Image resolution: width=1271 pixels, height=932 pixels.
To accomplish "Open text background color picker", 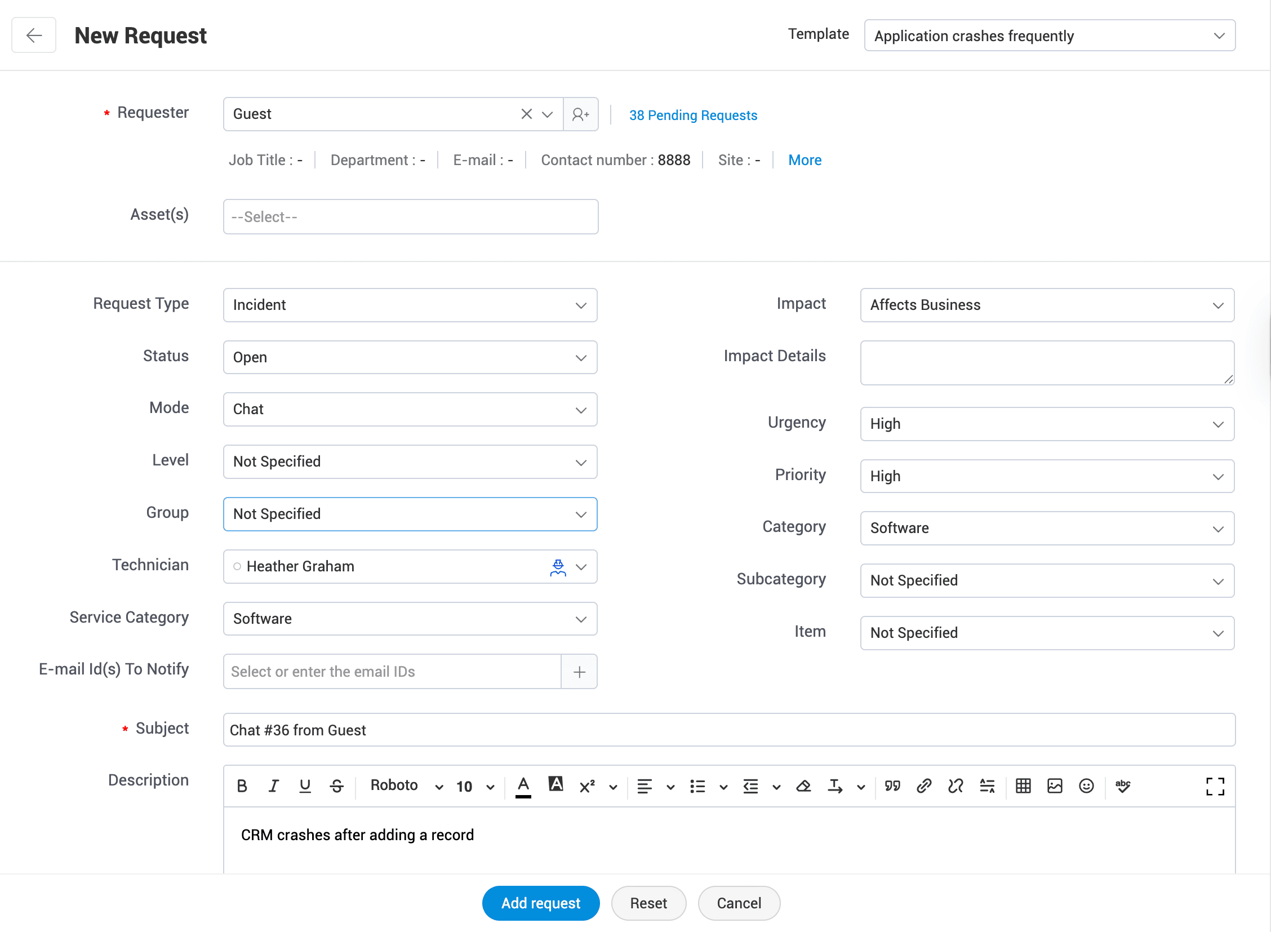I will 555,784.
